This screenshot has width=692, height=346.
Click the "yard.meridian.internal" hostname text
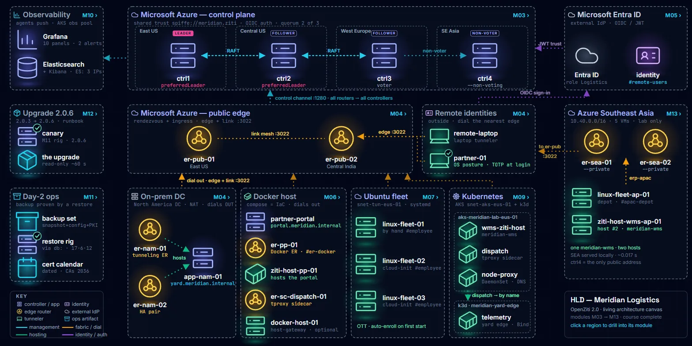(x=203, y=283)
